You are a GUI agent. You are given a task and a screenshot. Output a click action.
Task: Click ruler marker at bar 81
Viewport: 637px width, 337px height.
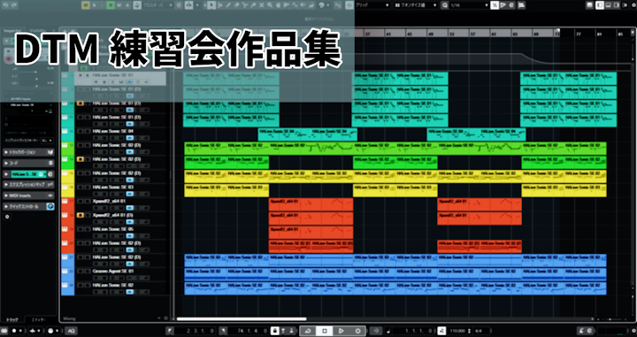click(600, 34)
